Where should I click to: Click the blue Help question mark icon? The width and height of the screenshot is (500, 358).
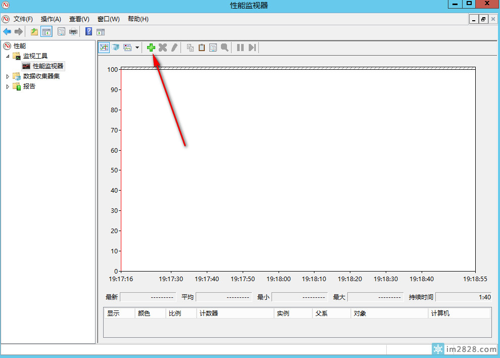[x=88, y=32]
